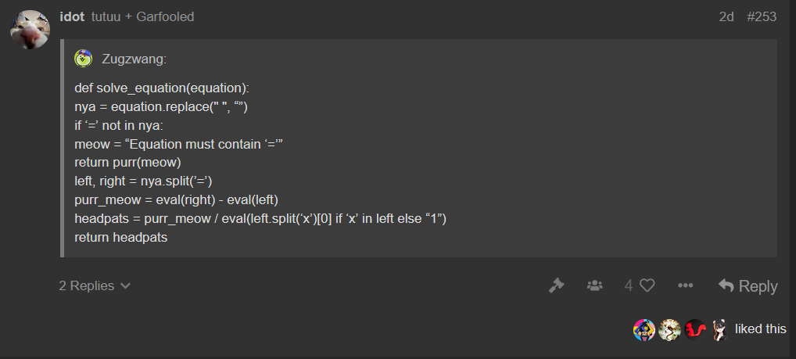The width and height of the screenshot is (796, 359).
Task: Click post number #253
Action: pos(762,16)
